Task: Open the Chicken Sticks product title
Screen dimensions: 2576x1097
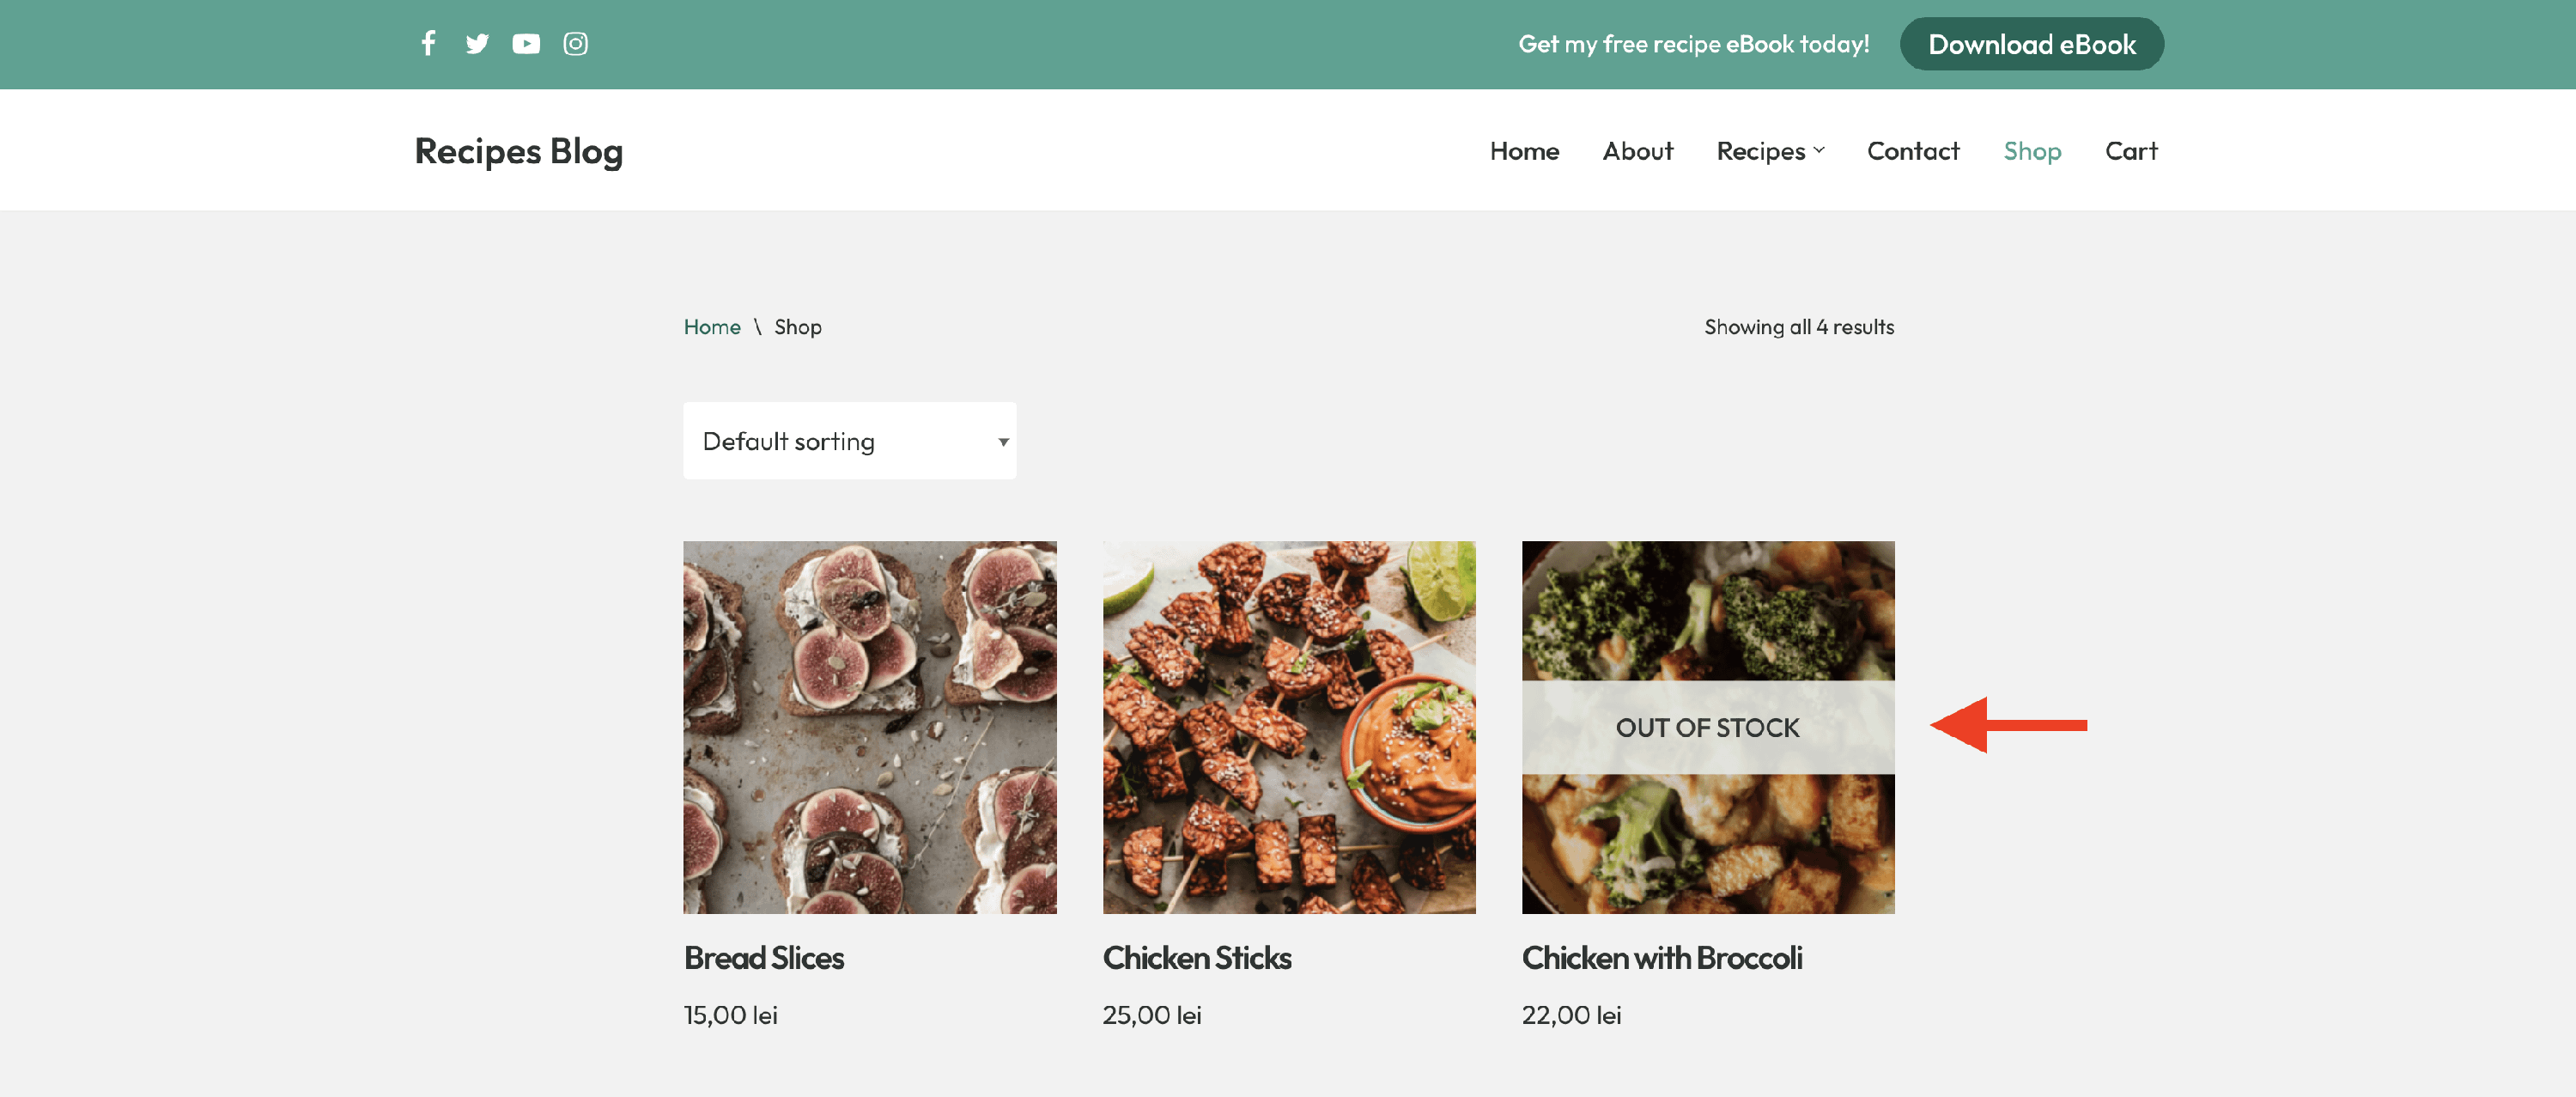Action: point(1196,958)
